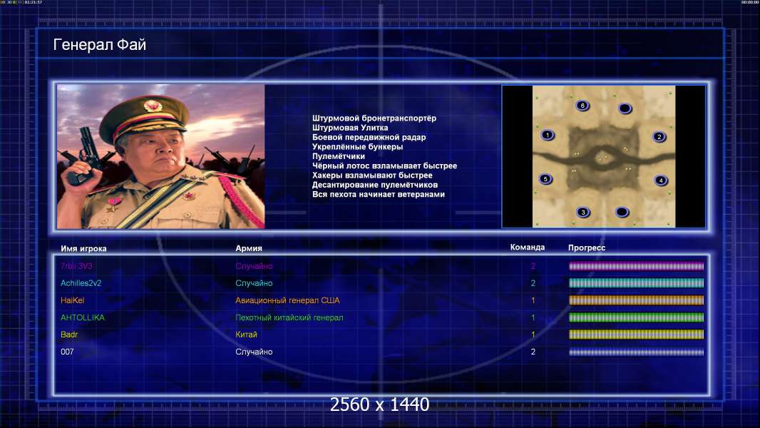Click the Имя игрока column header

pyautogui.click(x=83, y=249)
